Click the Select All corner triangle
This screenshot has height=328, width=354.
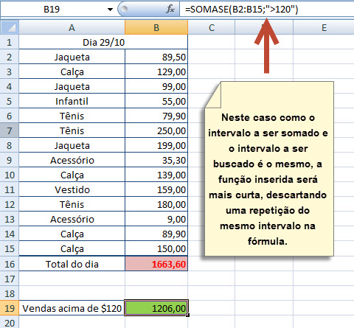[10, 27]
